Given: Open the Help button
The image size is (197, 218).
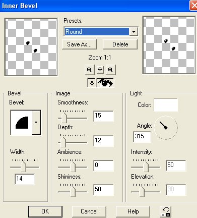Looking at the screenshot, I should (133, 211).
